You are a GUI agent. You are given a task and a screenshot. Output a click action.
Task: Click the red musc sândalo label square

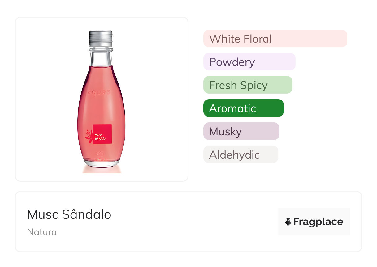[102, 134]
